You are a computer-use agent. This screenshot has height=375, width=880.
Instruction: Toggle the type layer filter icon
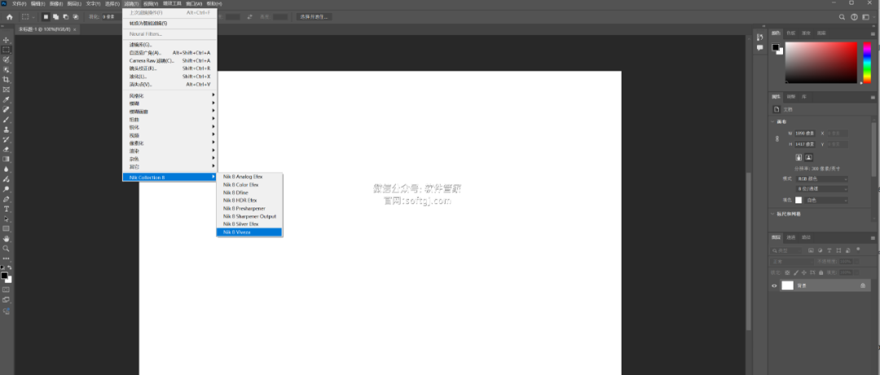(x=829, y=251)
